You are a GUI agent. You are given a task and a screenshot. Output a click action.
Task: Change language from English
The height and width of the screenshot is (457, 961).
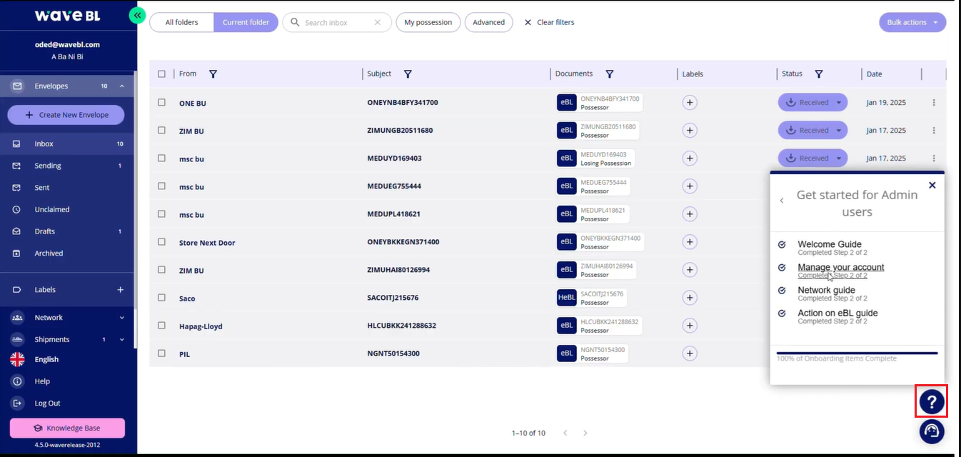tap(46, 360)
